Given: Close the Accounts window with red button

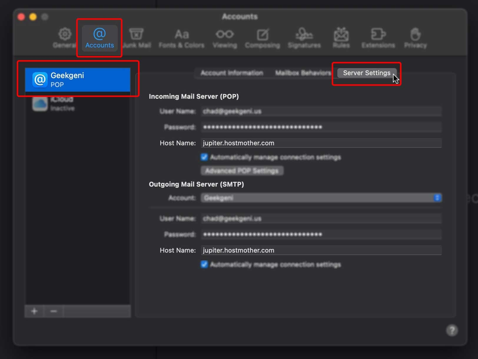Looking at the screenshot, I should 21,17.
